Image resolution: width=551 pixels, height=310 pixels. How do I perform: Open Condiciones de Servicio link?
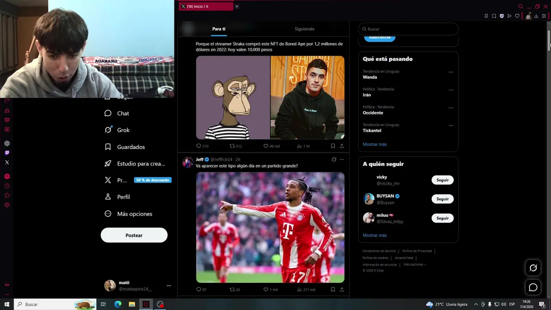coord(379,251)
